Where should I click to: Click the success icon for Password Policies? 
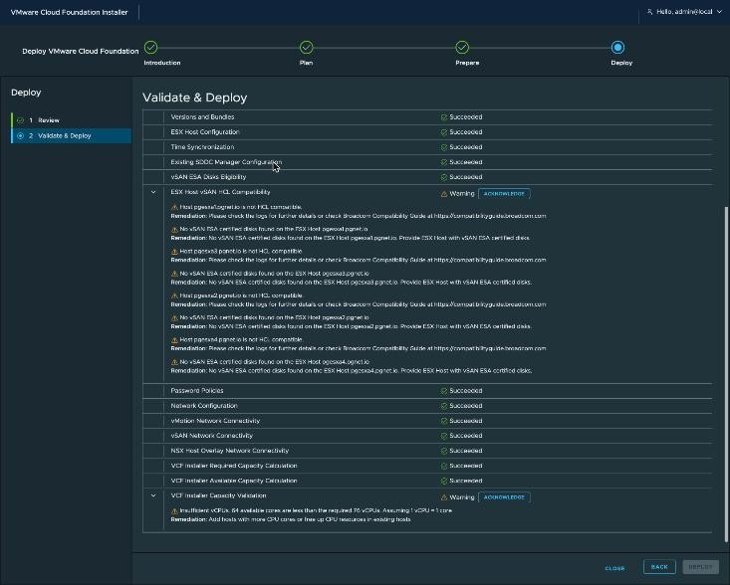tap(444, 391)
